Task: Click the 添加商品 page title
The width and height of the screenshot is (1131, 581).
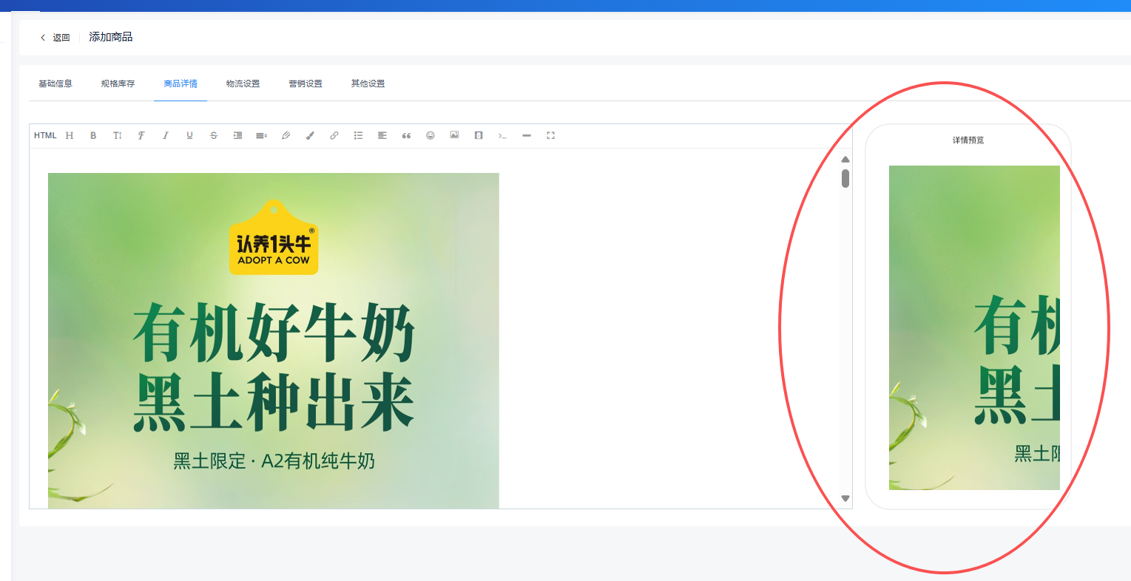Action: (x=111, y=37)
